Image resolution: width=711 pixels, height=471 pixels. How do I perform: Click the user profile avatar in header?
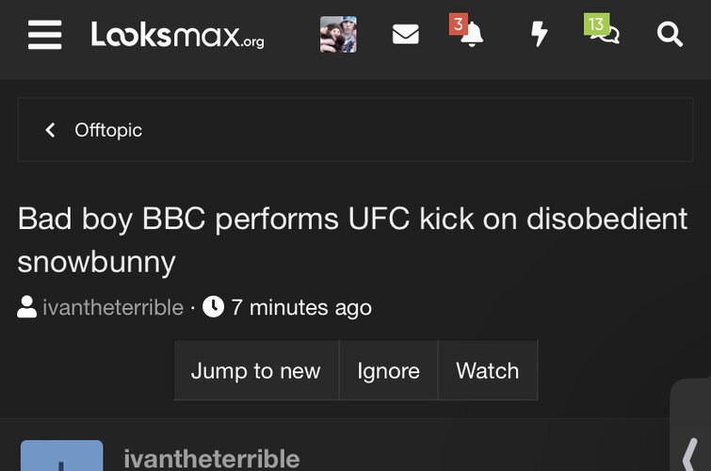point(338,35)
